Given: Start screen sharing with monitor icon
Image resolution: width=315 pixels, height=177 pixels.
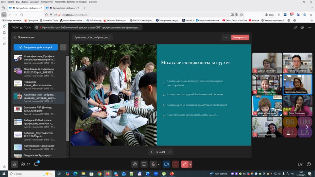Looking at the screenshot, I should [x=144, y=164].
